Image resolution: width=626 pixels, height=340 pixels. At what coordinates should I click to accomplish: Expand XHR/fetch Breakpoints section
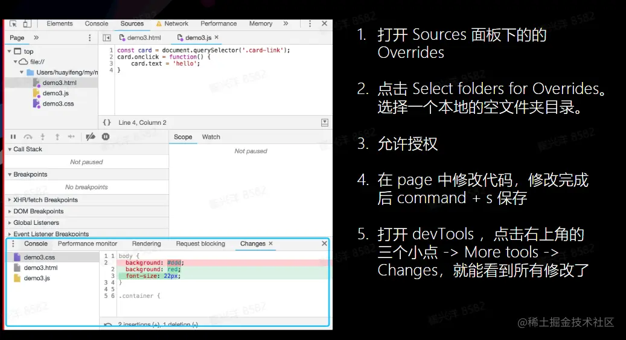10,200
